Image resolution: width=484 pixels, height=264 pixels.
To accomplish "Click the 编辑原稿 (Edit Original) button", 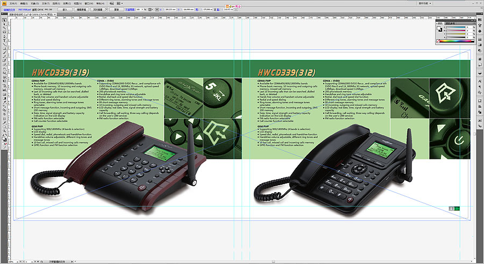I will click(82, 10).
